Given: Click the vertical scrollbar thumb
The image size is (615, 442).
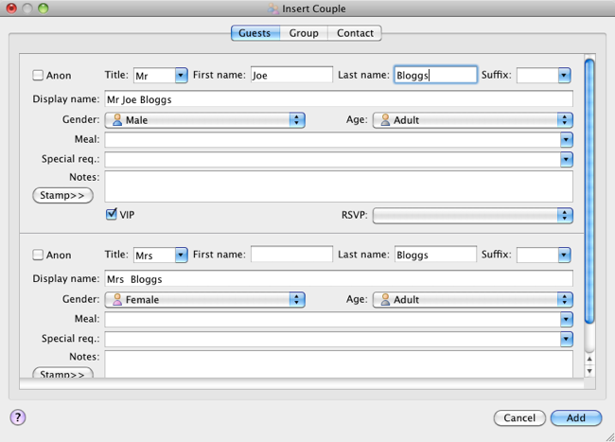Looking at the screenshot, I should [x=589, y=189].
